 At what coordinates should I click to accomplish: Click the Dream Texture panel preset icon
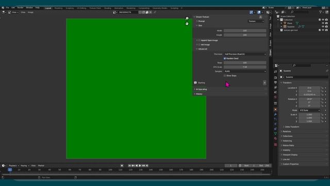click(260, 17)
